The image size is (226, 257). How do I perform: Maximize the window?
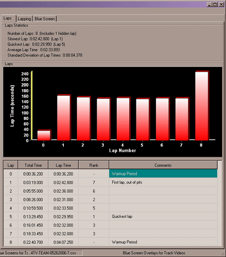tap(215, 5)
